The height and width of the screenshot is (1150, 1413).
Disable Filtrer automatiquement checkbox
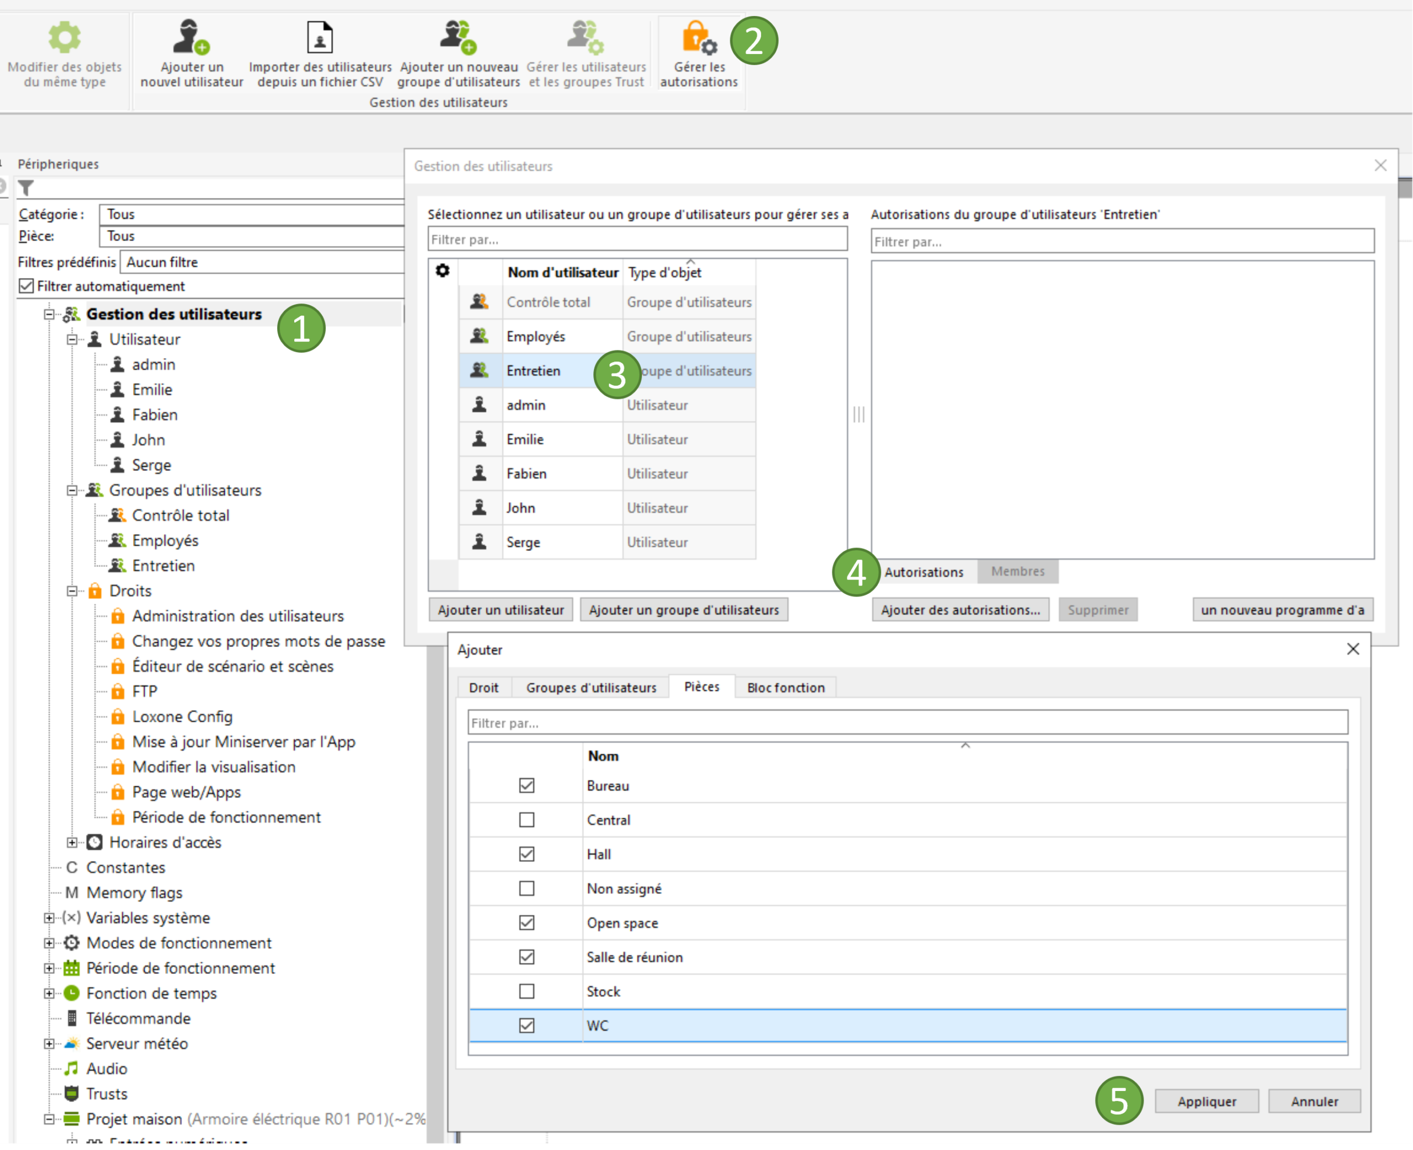coord(26,286)
